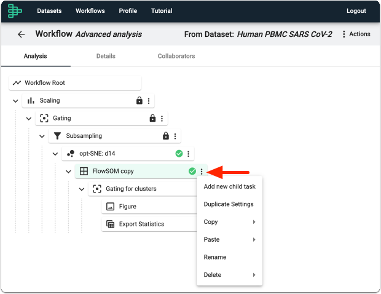Open three-dot menu for Gating
Image resolution: width=381 pixels, height=294 pixels.
(x=162, y=119)
